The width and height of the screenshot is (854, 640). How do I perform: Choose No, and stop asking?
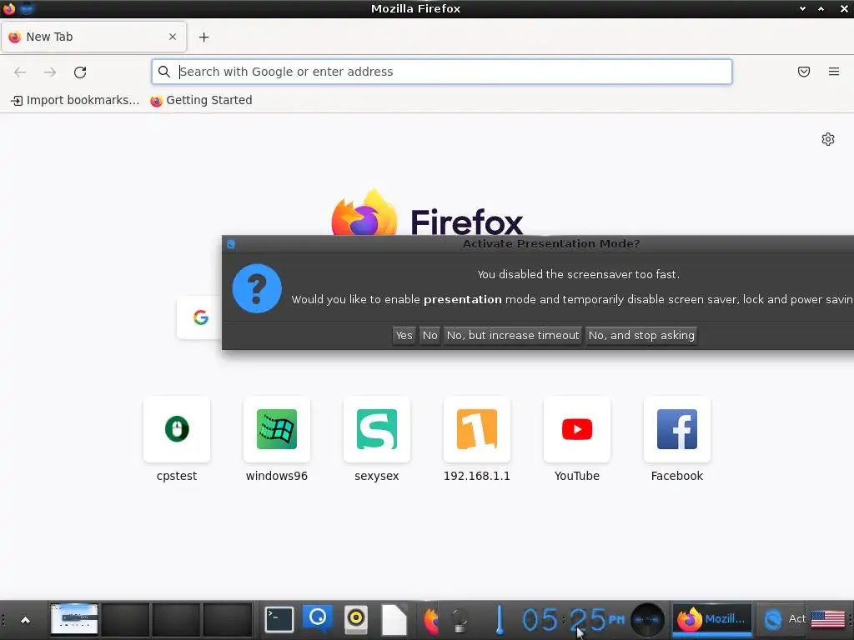[641, 335]
